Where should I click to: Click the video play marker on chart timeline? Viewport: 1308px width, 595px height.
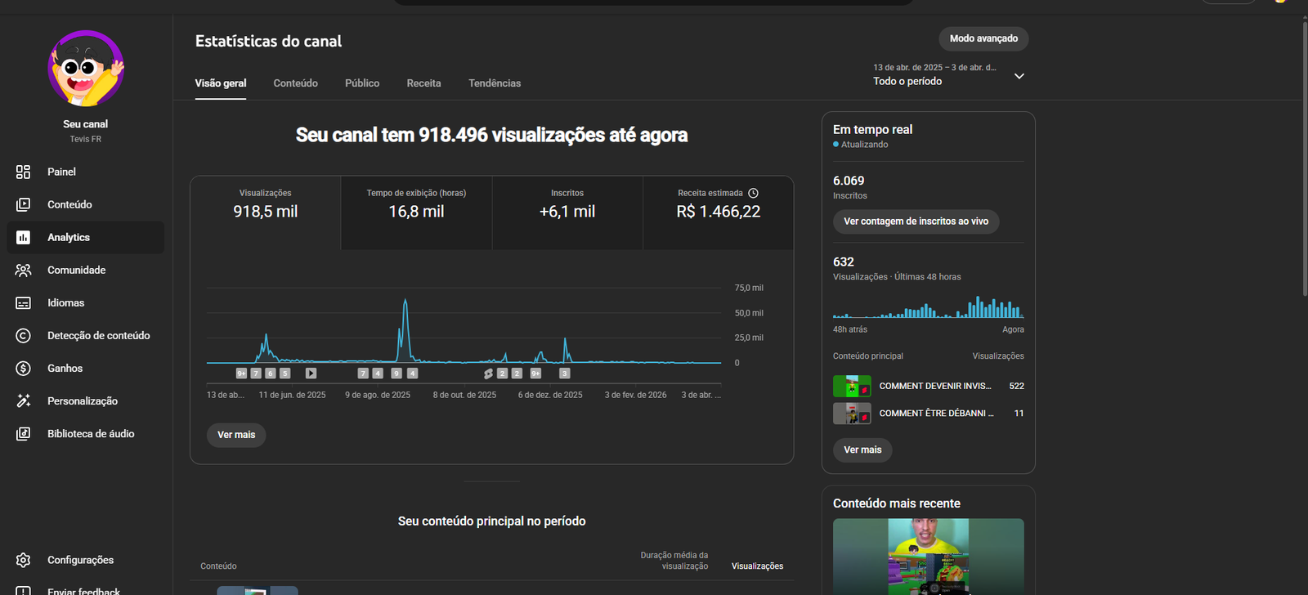pos(311,374)
